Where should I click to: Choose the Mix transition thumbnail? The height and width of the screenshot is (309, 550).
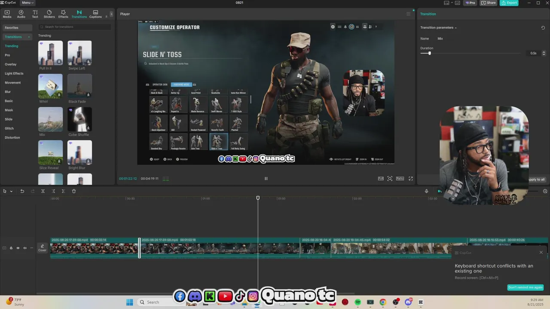click(50, 119)
